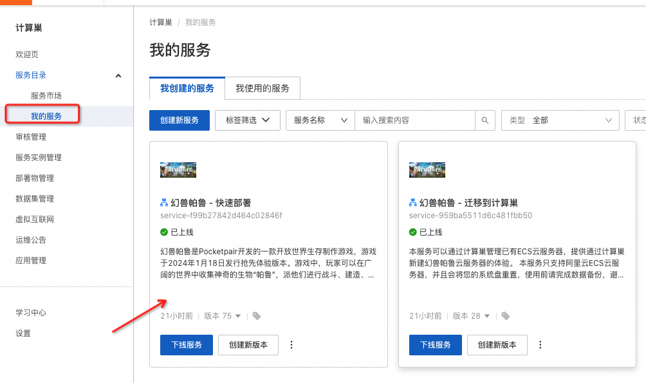Open more options for 迁移到计算巢 card
Viewport: 646px width, 383px height.
(x=540, y=345)
